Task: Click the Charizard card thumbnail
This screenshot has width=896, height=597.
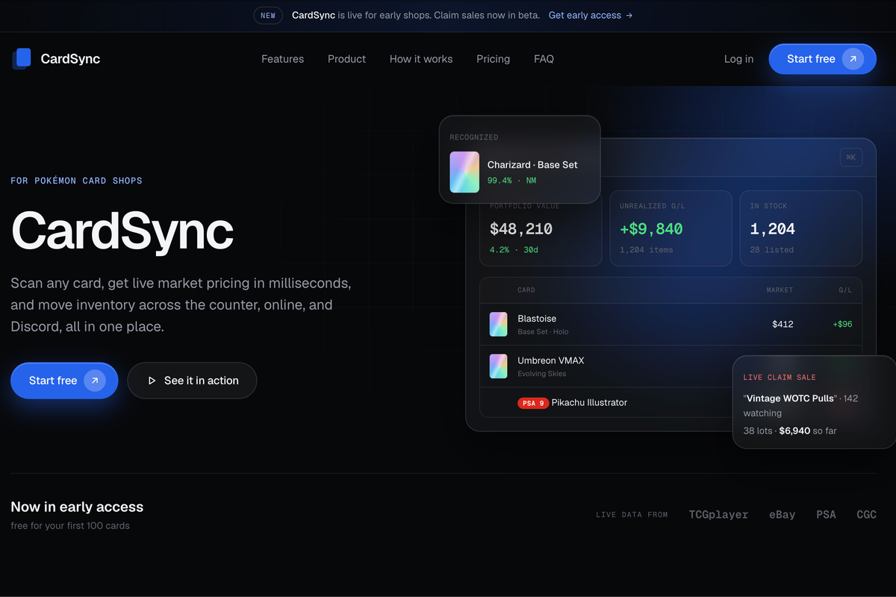Action: 464,172
